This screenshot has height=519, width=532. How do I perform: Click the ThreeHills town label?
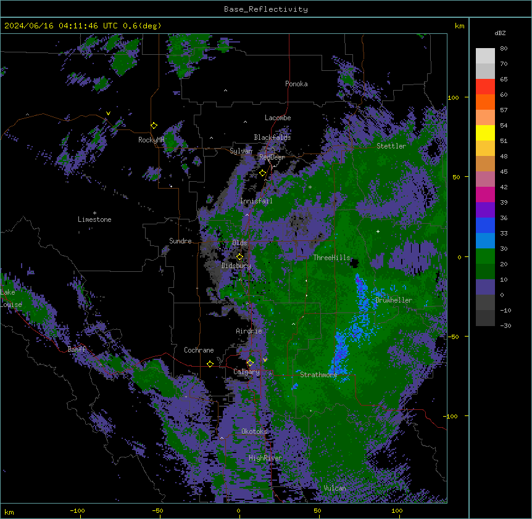(x=331, y=258)
